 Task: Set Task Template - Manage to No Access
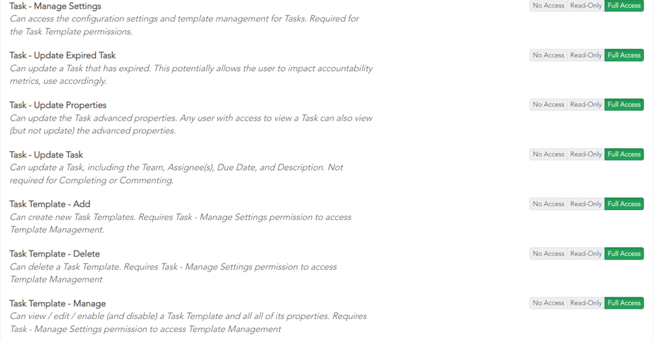pos(548,303)
